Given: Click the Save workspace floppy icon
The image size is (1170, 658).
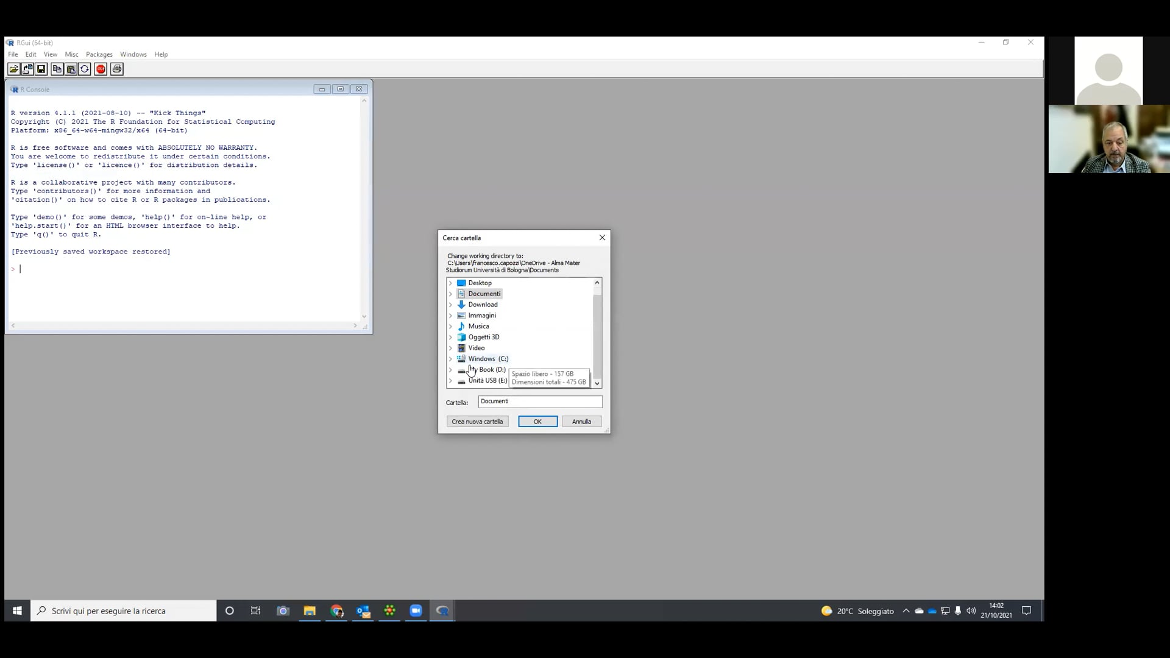Looking at the screenshot, I should click(x=41, y=69).
